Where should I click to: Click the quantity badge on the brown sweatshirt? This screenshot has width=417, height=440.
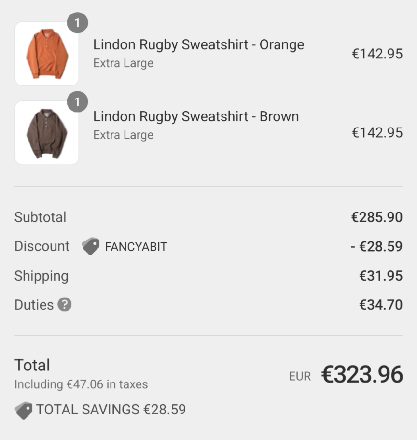coord(77,102)
